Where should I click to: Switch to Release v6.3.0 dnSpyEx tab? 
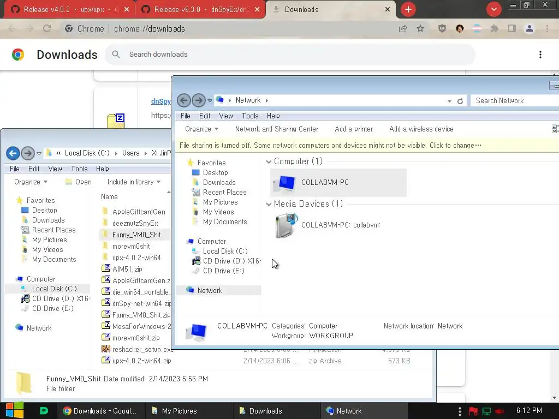[200, 10]
